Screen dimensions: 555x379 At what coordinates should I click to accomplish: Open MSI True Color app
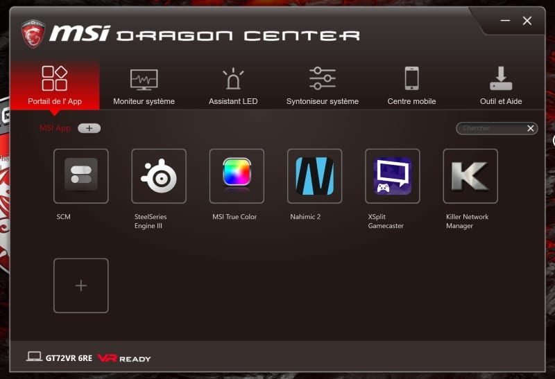click(x=237, y=176)
